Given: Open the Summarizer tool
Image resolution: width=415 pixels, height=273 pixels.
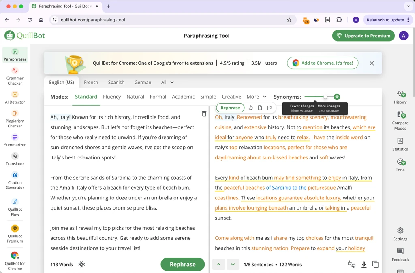Looking at the screenshot, I should (15, 140).
